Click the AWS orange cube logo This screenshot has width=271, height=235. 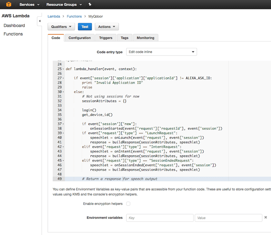click(8, 4)
